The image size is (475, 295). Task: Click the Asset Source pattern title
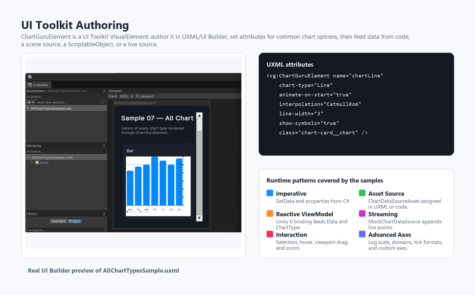pyautogui.click(x=386, y=194)
